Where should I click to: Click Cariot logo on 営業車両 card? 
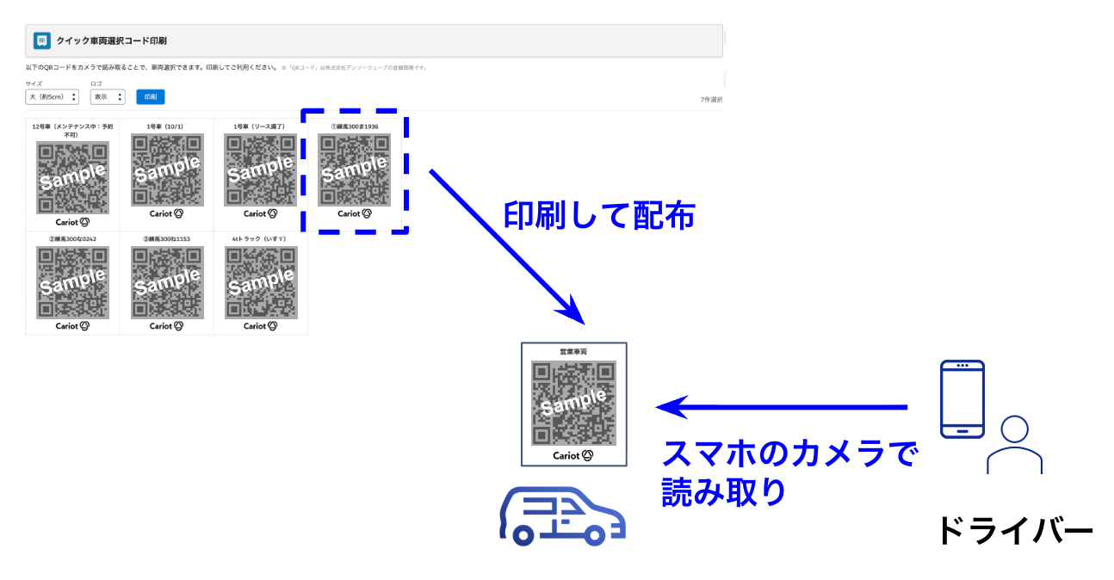click(573, 455)
